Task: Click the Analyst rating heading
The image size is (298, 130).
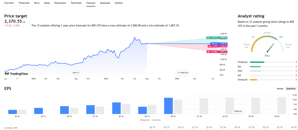Action: point(251,16)
